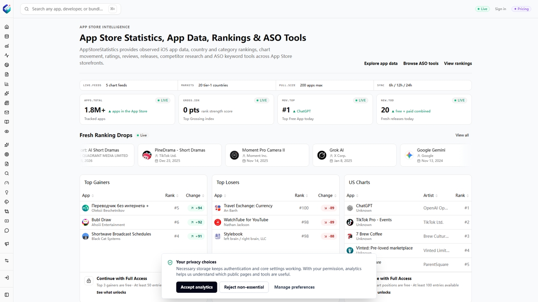Image resolution: width=538 pixels, height=302 pixels.
Task: Open Travel Exchange: Currency in Top Losers
Action: click(276, 208)
